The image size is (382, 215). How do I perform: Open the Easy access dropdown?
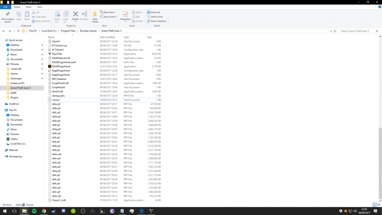click(108, 17)
